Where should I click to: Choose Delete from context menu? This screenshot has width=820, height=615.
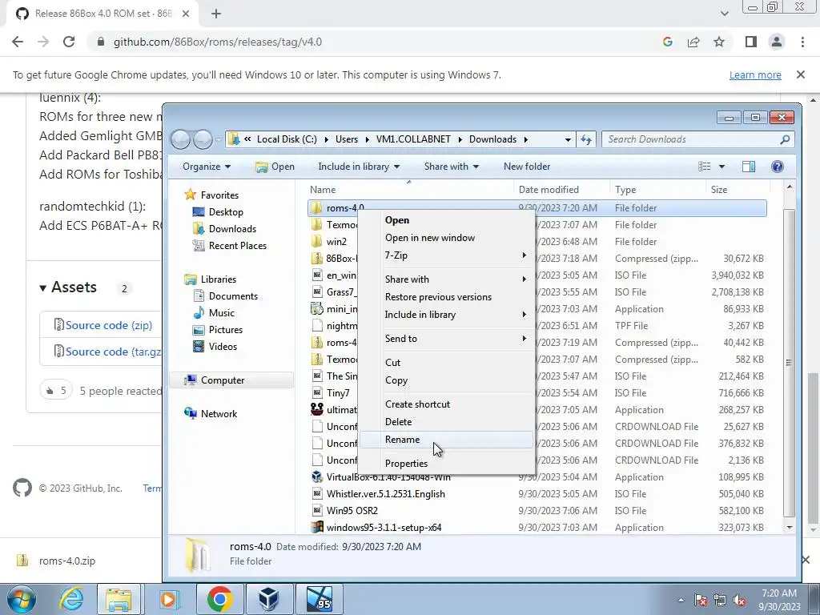446,421
